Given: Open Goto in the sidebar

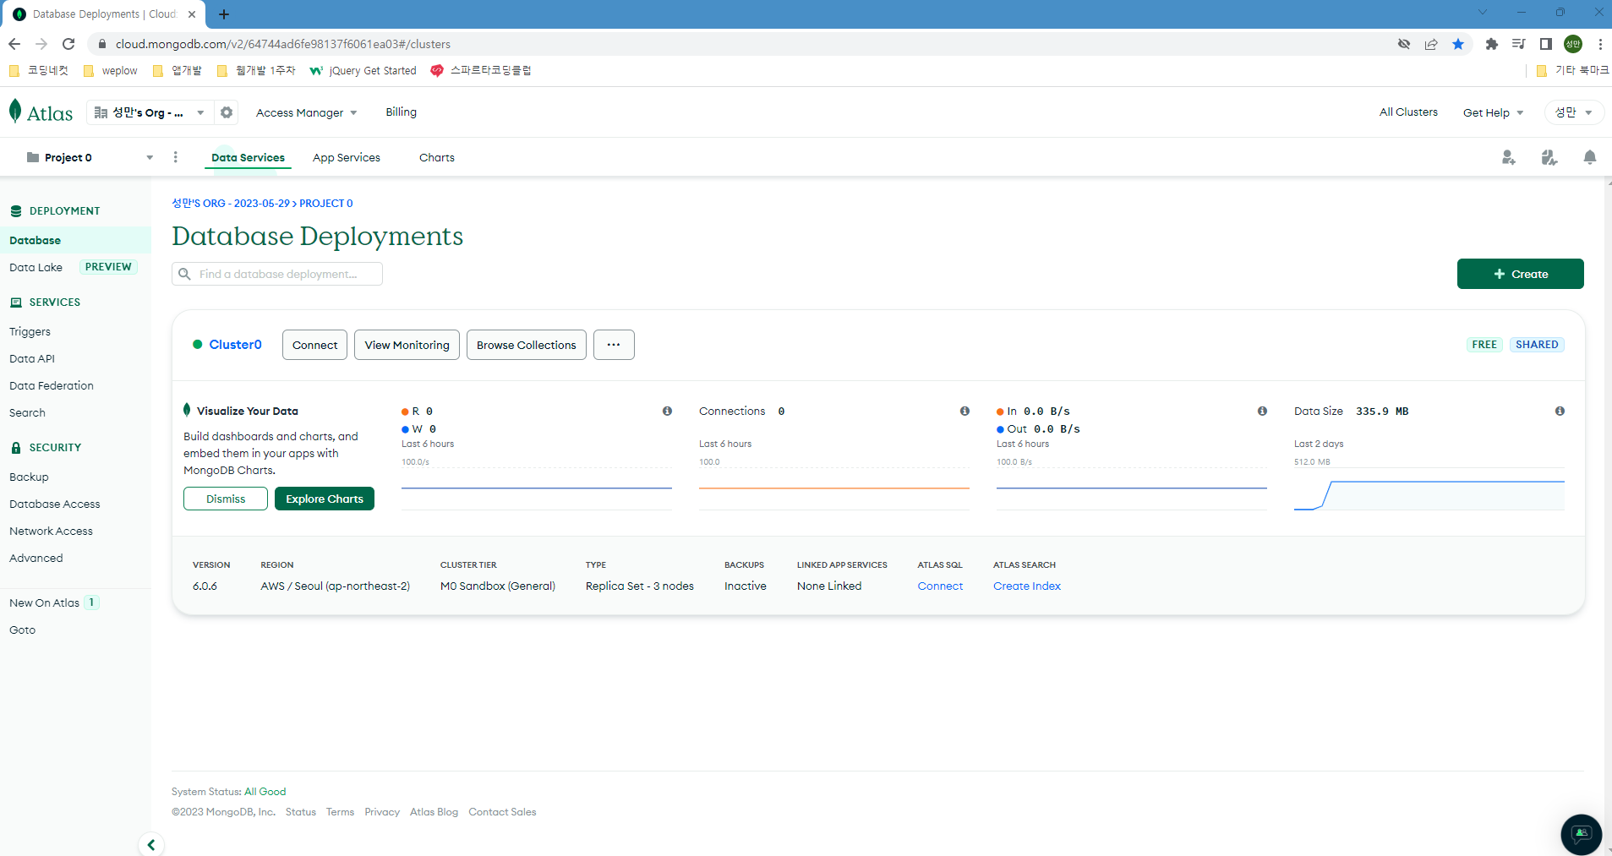Looking at the screenshot, I should click(23, 630).
